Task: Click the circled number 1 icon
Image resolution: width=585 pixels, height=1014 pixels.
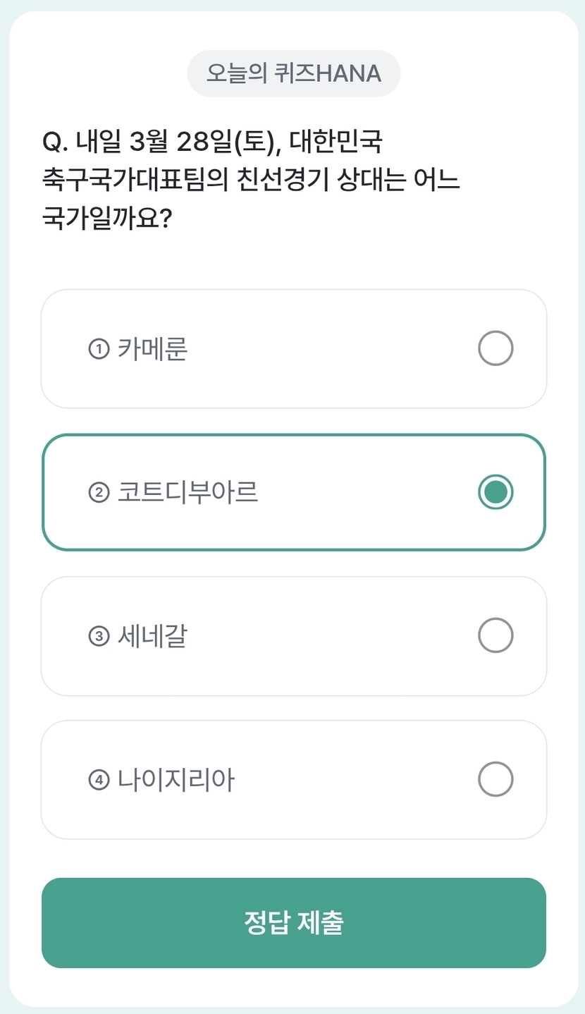Action: (x=99, y=349)
